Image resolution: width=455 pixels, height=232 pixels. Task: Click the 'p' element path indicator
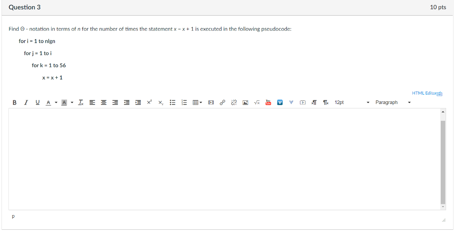pyautogui.click(x=13, y=216)
